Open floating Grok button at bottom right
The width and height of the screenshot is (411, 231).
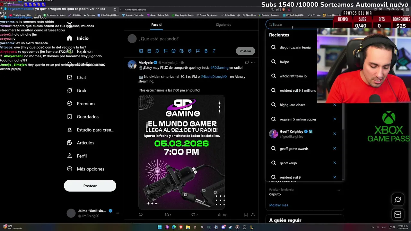point(398,200)
